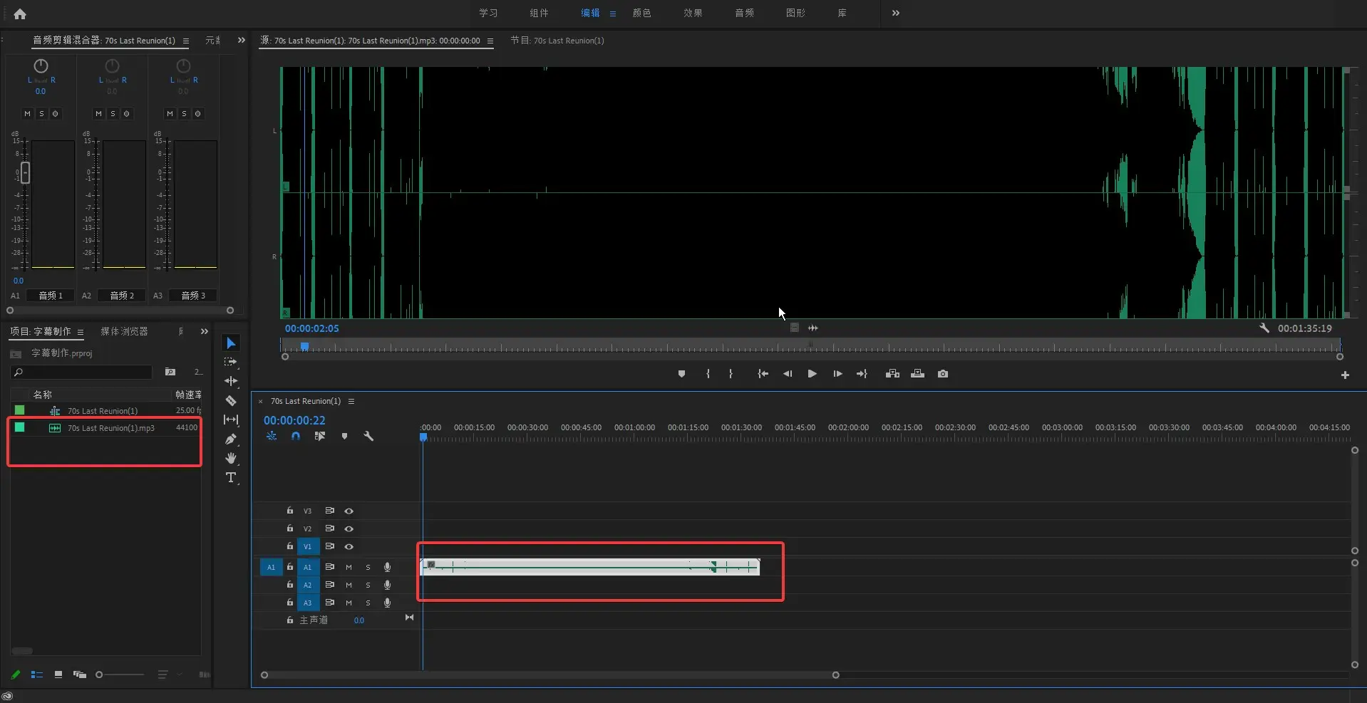Select 70s Last Reunion(1) sequence item
The width and height of the screenshot is (1367, 703).
click(103, 411)
